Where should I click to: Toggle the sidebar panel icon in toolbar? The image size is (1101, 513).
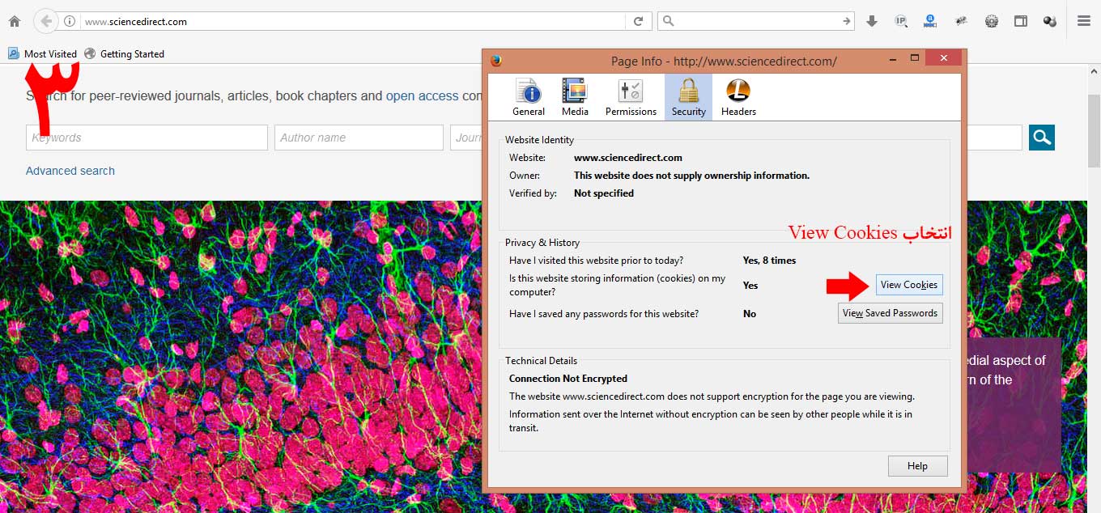tap(1021, 21)
